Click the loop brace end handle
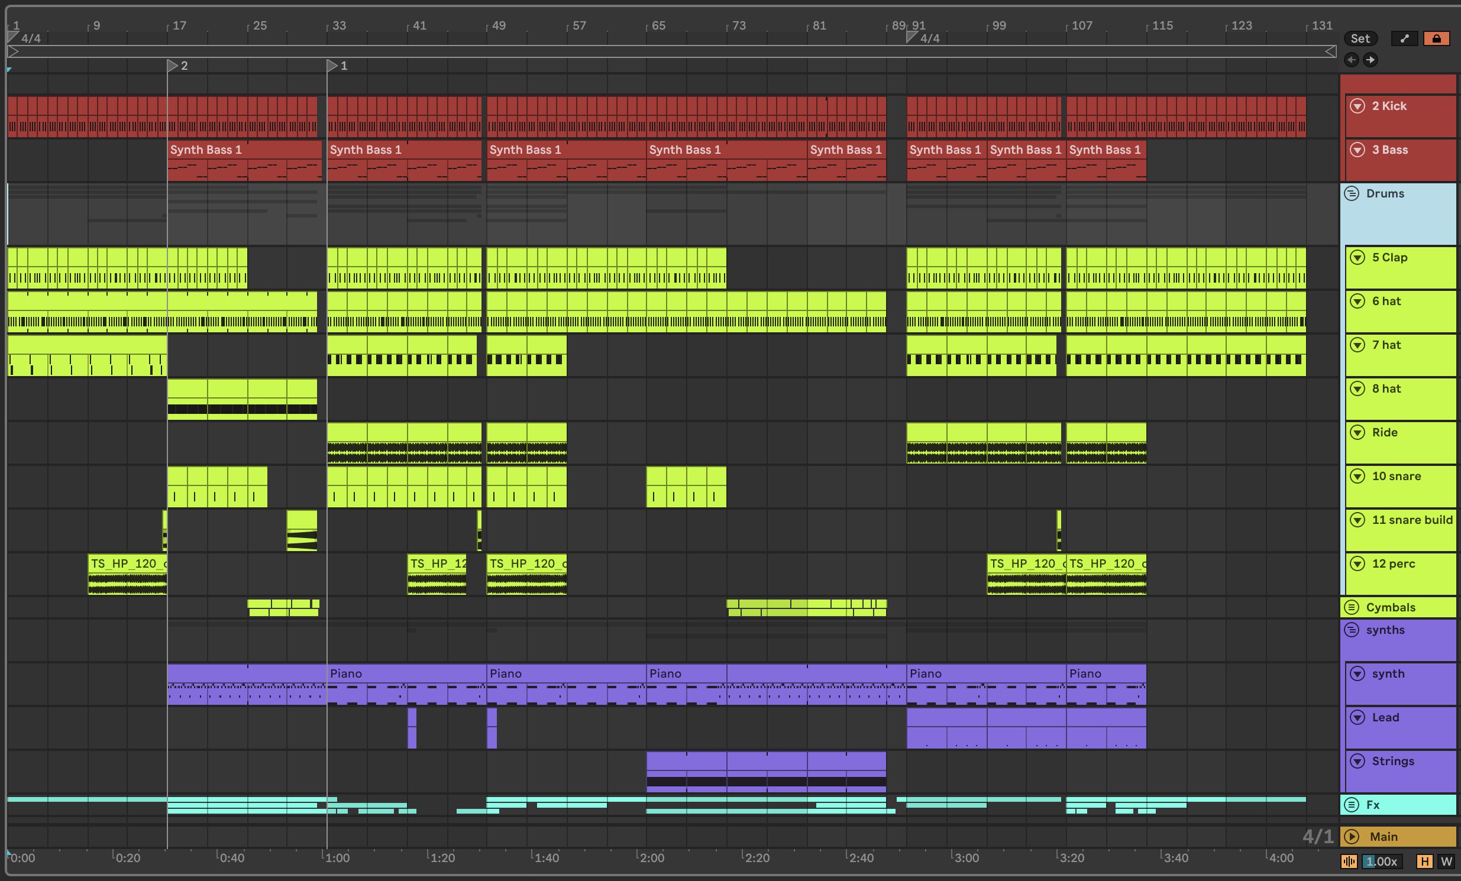 pos(1330,52)
